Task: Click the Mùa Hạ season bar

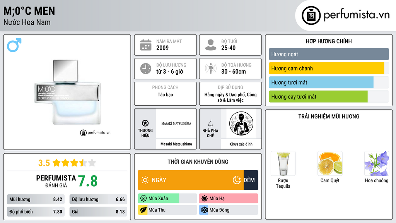Action: (x=229, y=199)
